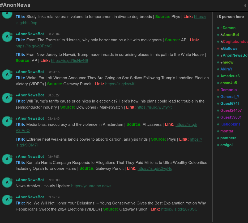248x223 pixels.
Task: Select &Gallows in the user list
Action: pyautogui.click(x=229, y=48)
